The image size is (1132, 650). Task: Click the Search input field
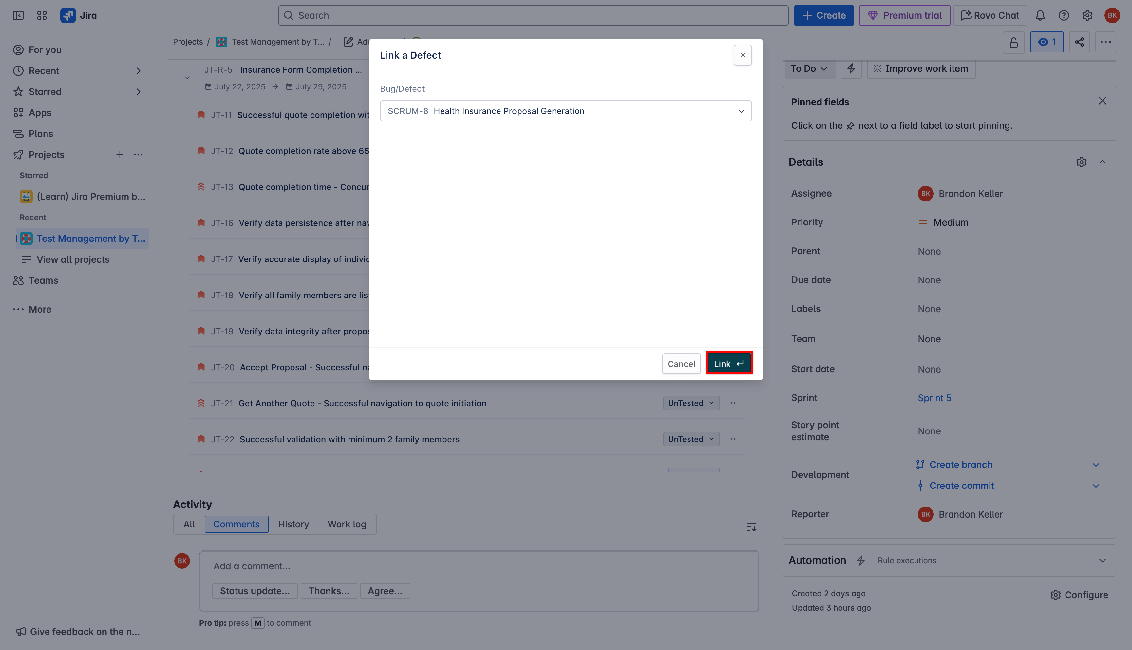pos(533,16)
